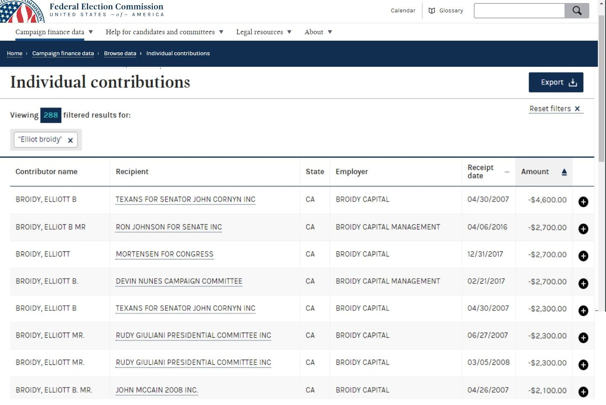
Task: Open Ron Johnson for Senate Inc recipient
Action: pos(169,227)
